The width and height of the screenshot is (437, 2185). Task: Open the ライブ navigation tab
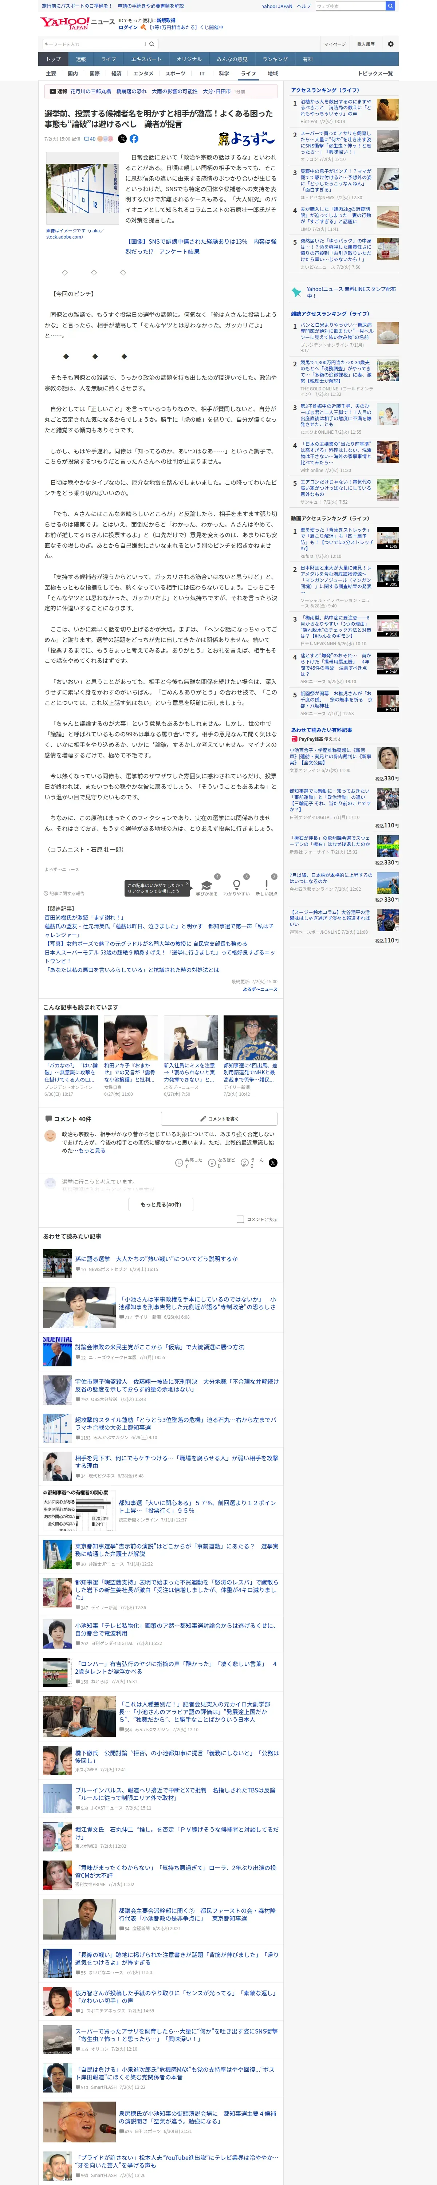pos(109,59)
